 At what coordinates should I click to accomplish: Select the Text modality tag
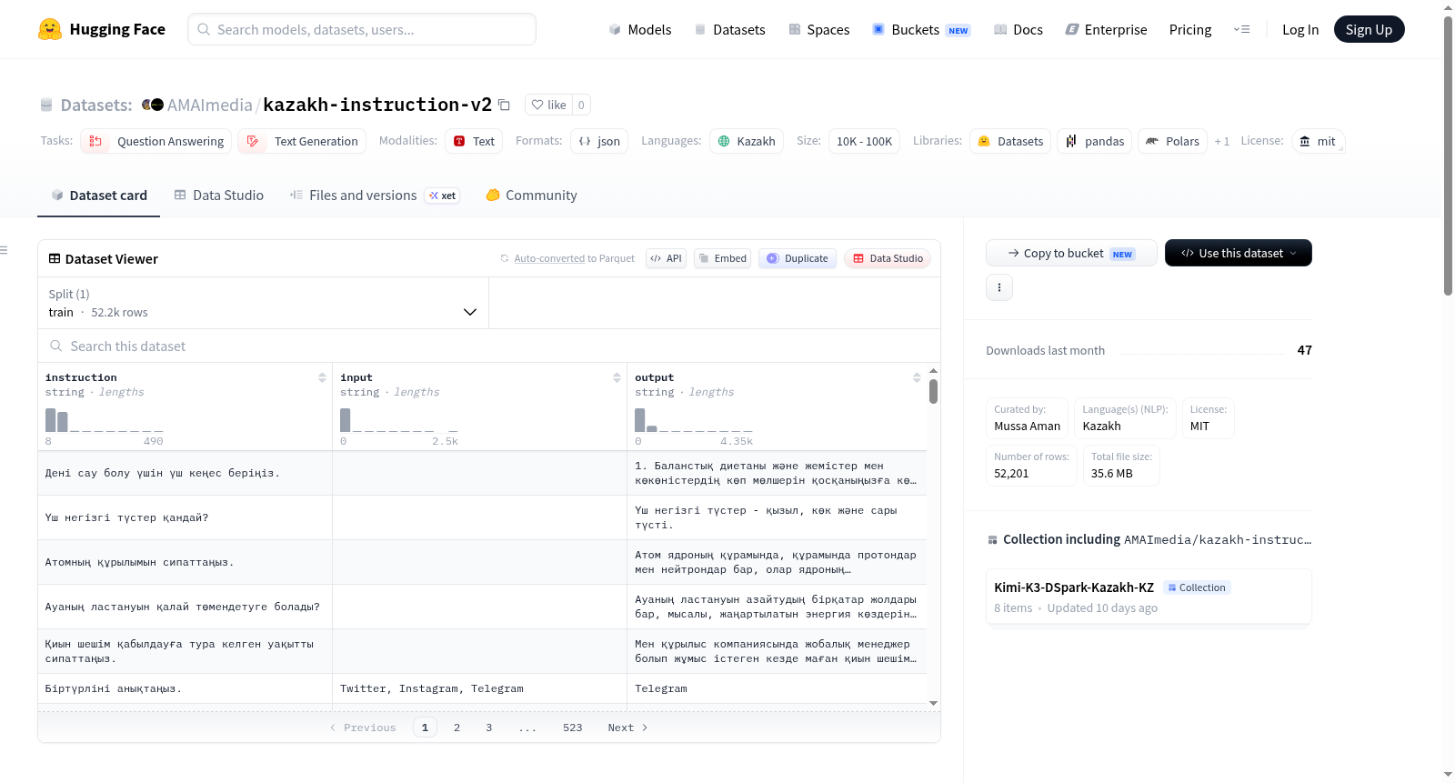tap(474, 141)
